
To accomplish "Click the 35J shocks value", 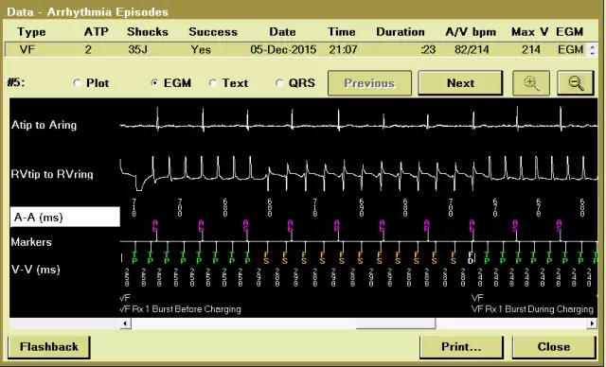I will 137,50.
